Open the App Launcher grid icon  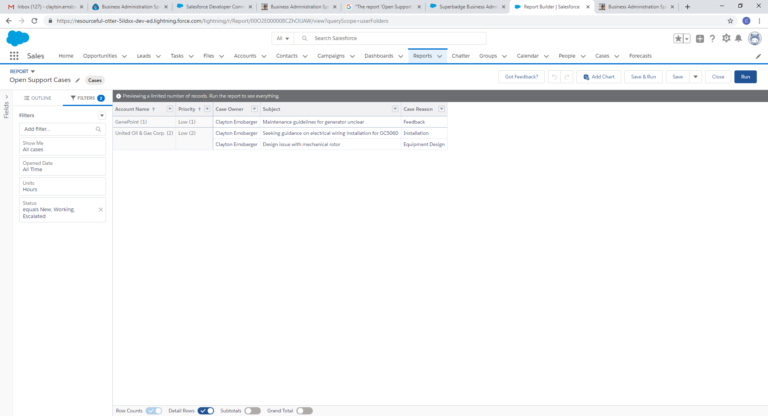pyautogui.click(x=14, y=56)
